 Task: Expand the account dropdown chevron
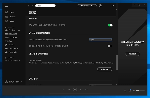click(113, 6)
